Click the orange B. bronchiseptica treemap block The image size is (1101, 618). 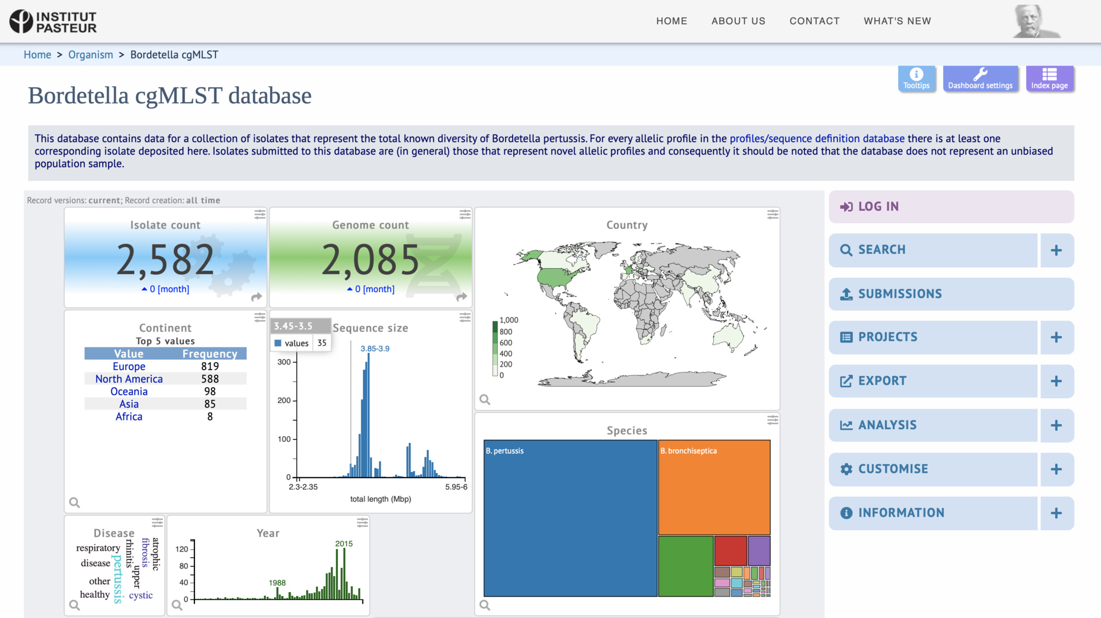pyautogui.click(x=714, y=488)
